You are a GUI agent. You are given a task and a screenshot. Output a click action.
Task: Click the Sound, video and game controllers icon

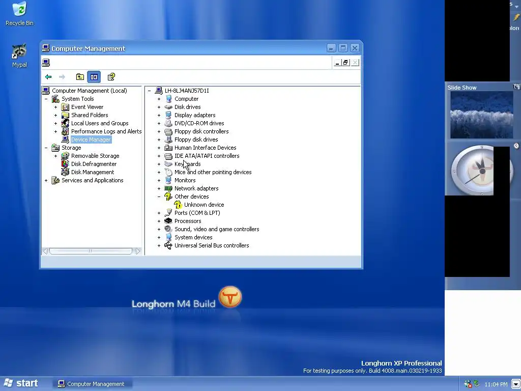pos(168,229)
